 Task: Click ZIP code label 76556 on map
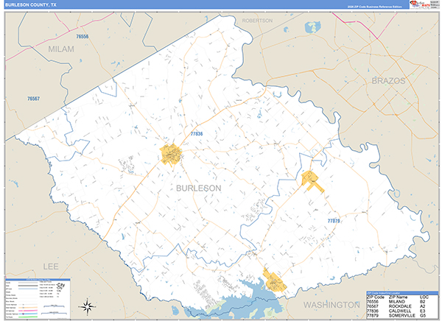click(83, 36)
